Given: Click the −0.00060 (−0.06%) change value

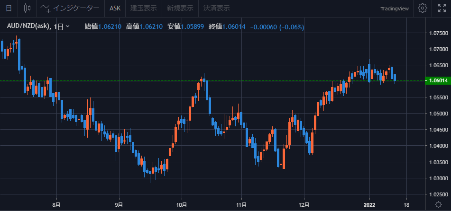Looking at the screenshot, I should (x=277, y=27).
